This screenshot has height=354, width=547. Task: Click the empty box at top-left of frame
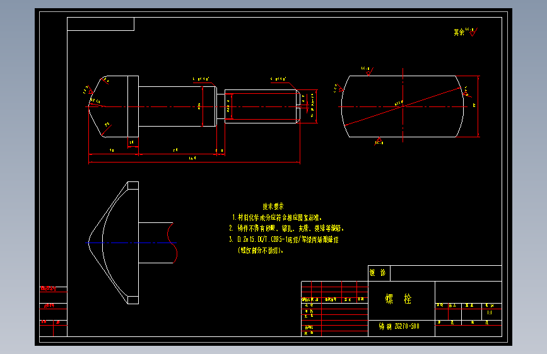[x=100, y=24]
